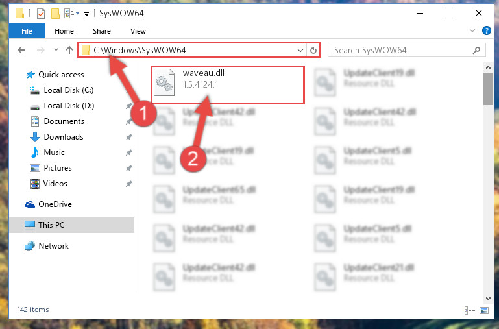
Task: Switch to details view button
Action: pyautogui.click(x=470, y=310)
